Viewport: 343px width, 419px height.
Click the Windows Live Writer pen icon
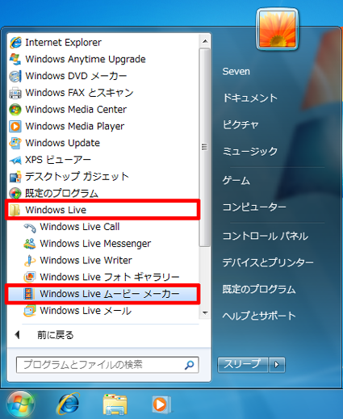[x=30, y=261]
